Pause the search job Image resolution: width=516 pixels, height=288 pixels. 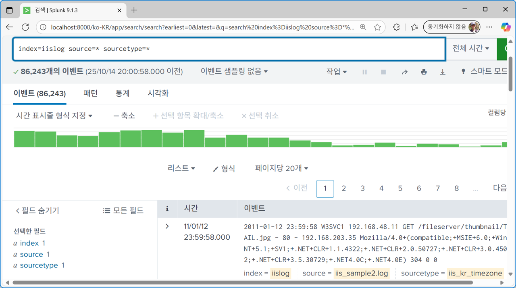364,72
